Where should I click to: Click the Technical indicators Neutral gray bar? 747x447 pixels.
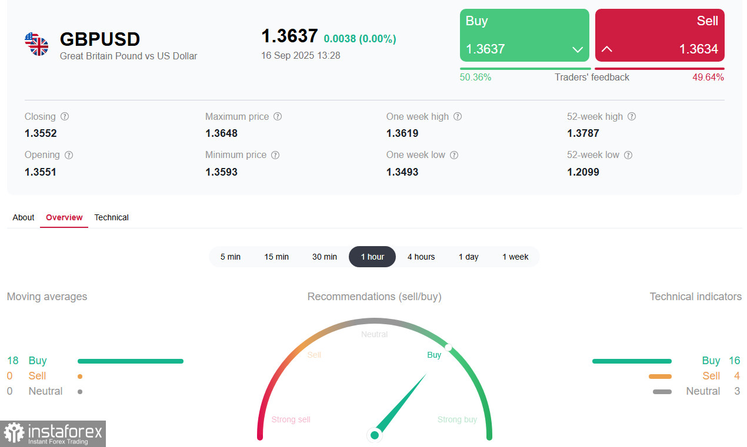662,392
